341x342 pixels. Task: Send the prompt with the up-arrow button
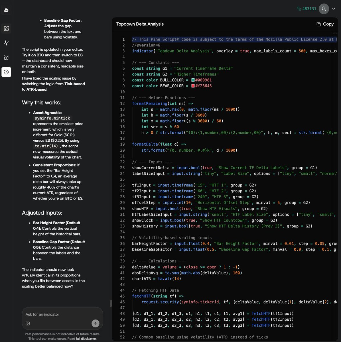coord(96,323)
